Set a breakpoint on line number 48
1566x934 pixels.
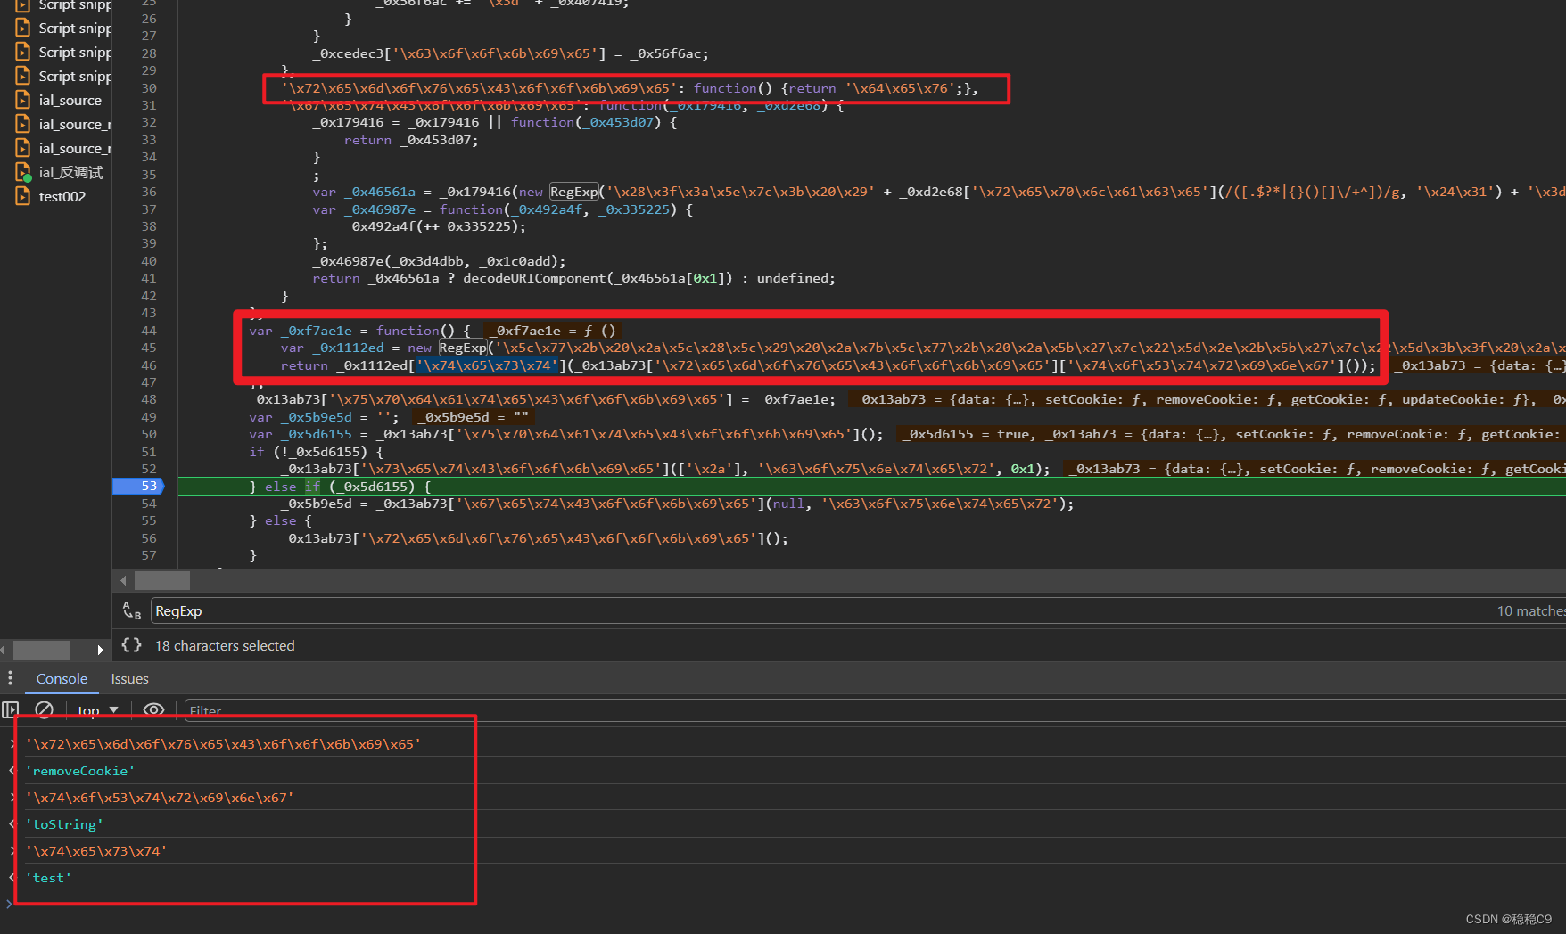pyautogui.click(x=148, y=399)
